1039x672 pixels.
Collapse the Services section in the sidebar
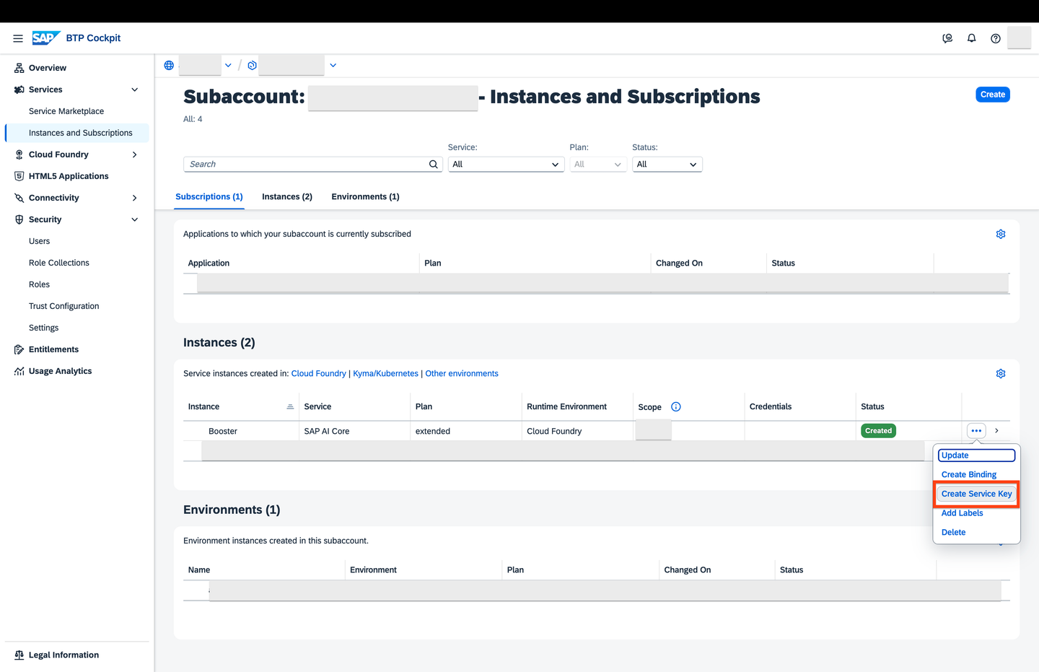click(135, 90)
